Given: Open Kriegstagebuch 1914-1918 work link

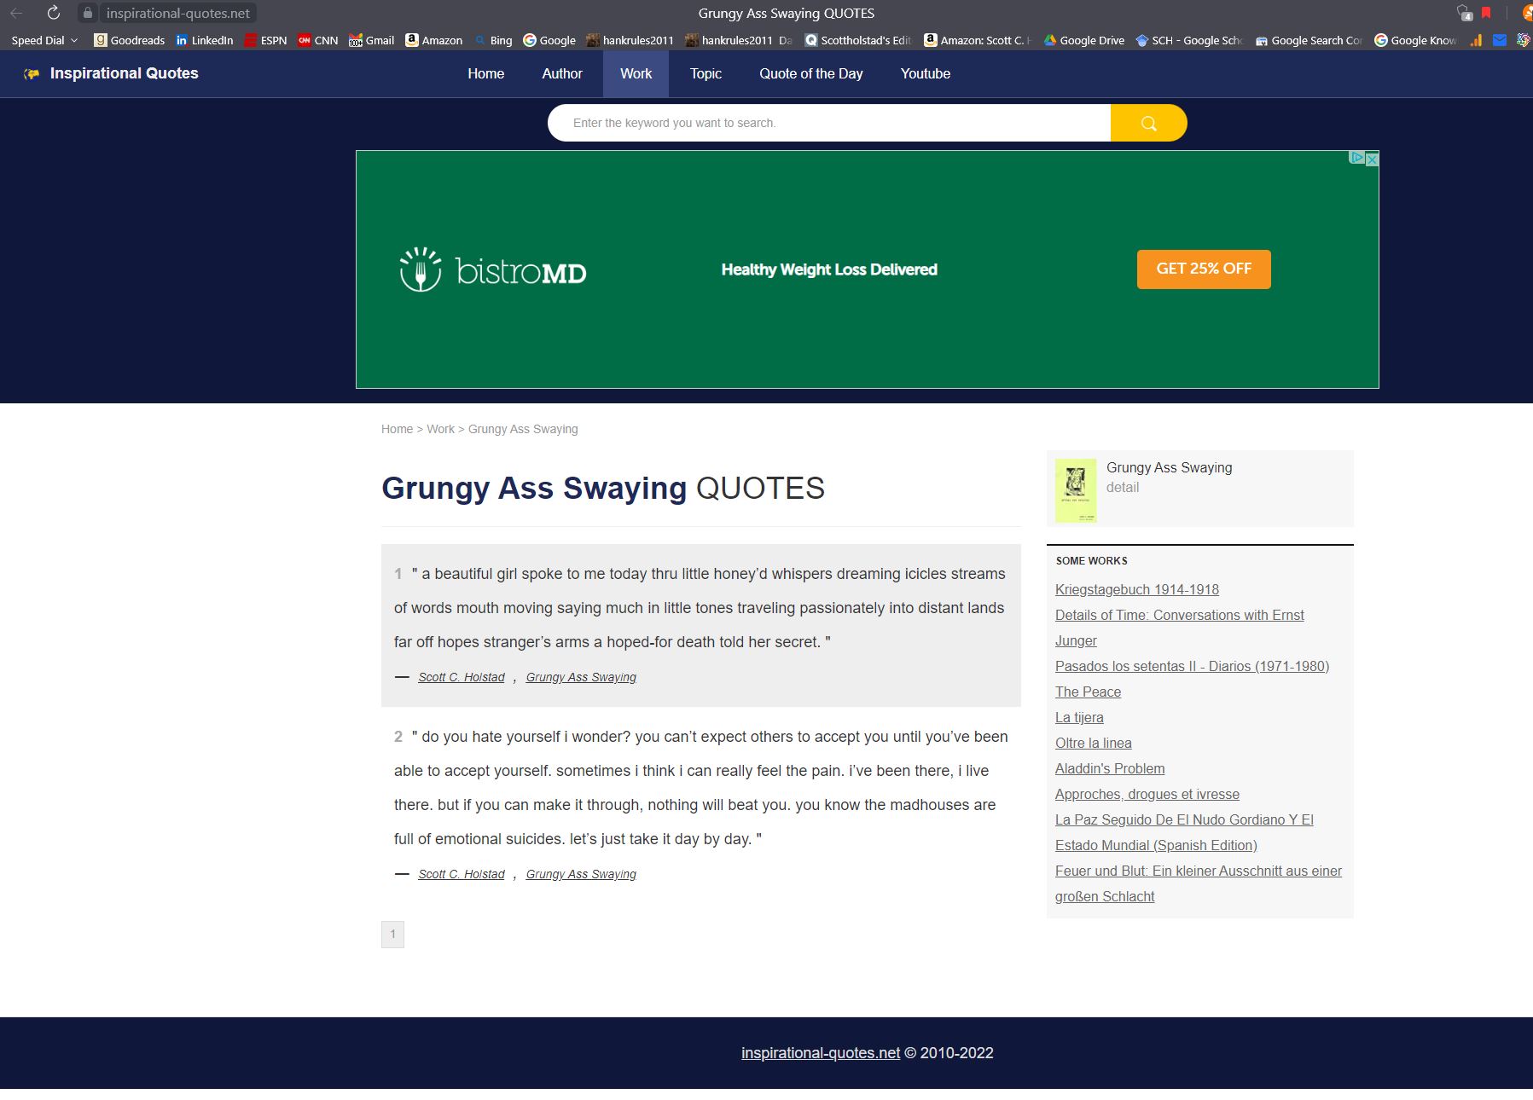Looking at the screenshot, I should [x=1136, y=589].
